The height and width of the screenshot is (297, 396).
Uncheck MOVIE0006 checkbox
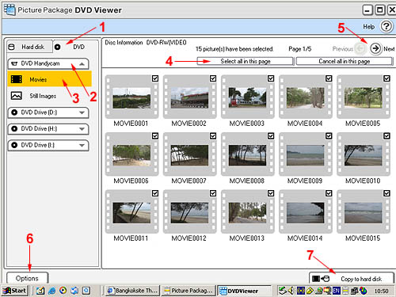click(155, 136)
